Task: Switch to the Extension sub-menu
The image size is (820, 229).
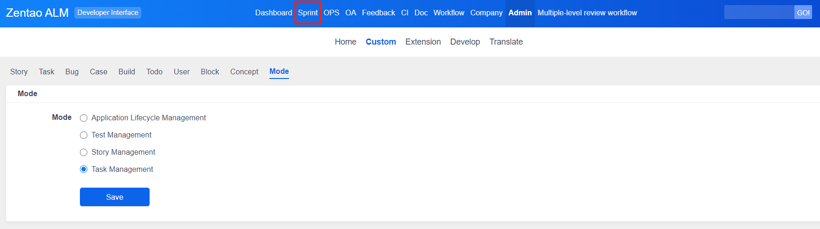Action: tap(423, 42)
